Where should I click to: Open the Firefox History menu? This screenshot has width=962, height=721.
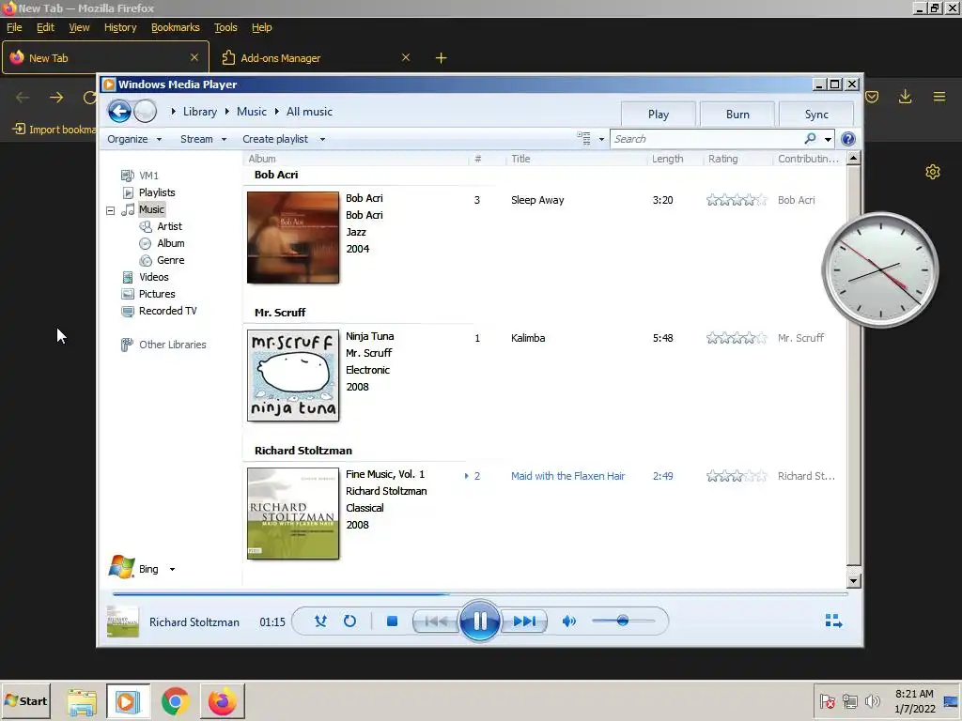point(120,27)
